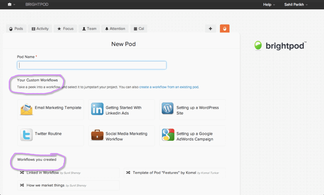The width and height of the screenshot is (324, 195).
Task: Click the plus add button
Action: 210,29
